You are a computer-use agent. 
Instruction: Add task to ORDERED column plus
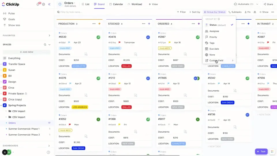199,24
